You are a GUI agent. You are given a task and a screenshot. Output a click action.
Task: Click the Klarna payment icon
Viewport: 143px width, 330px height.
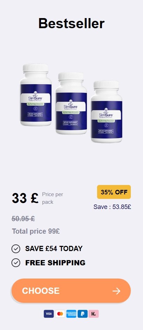click(94, 314)
